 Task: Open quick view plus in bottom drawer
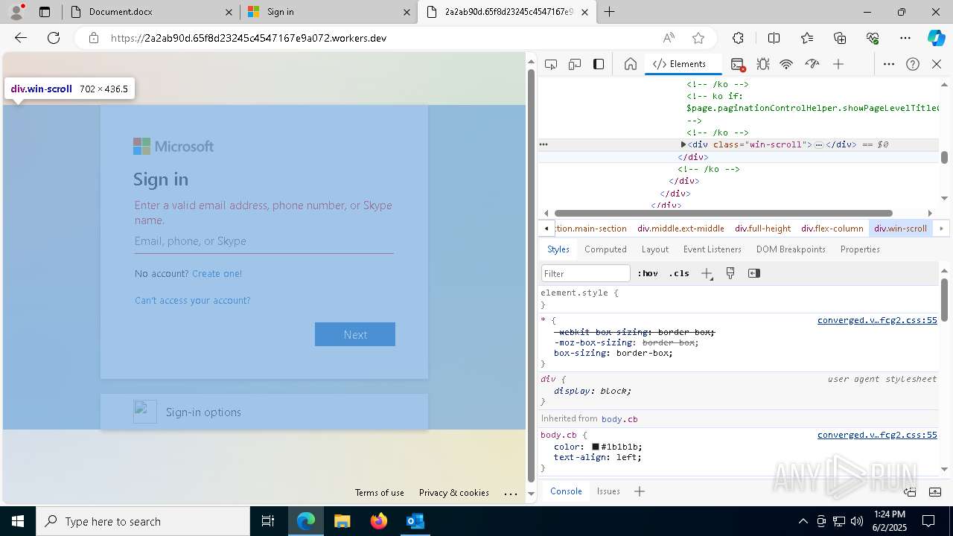click(639, 491)
